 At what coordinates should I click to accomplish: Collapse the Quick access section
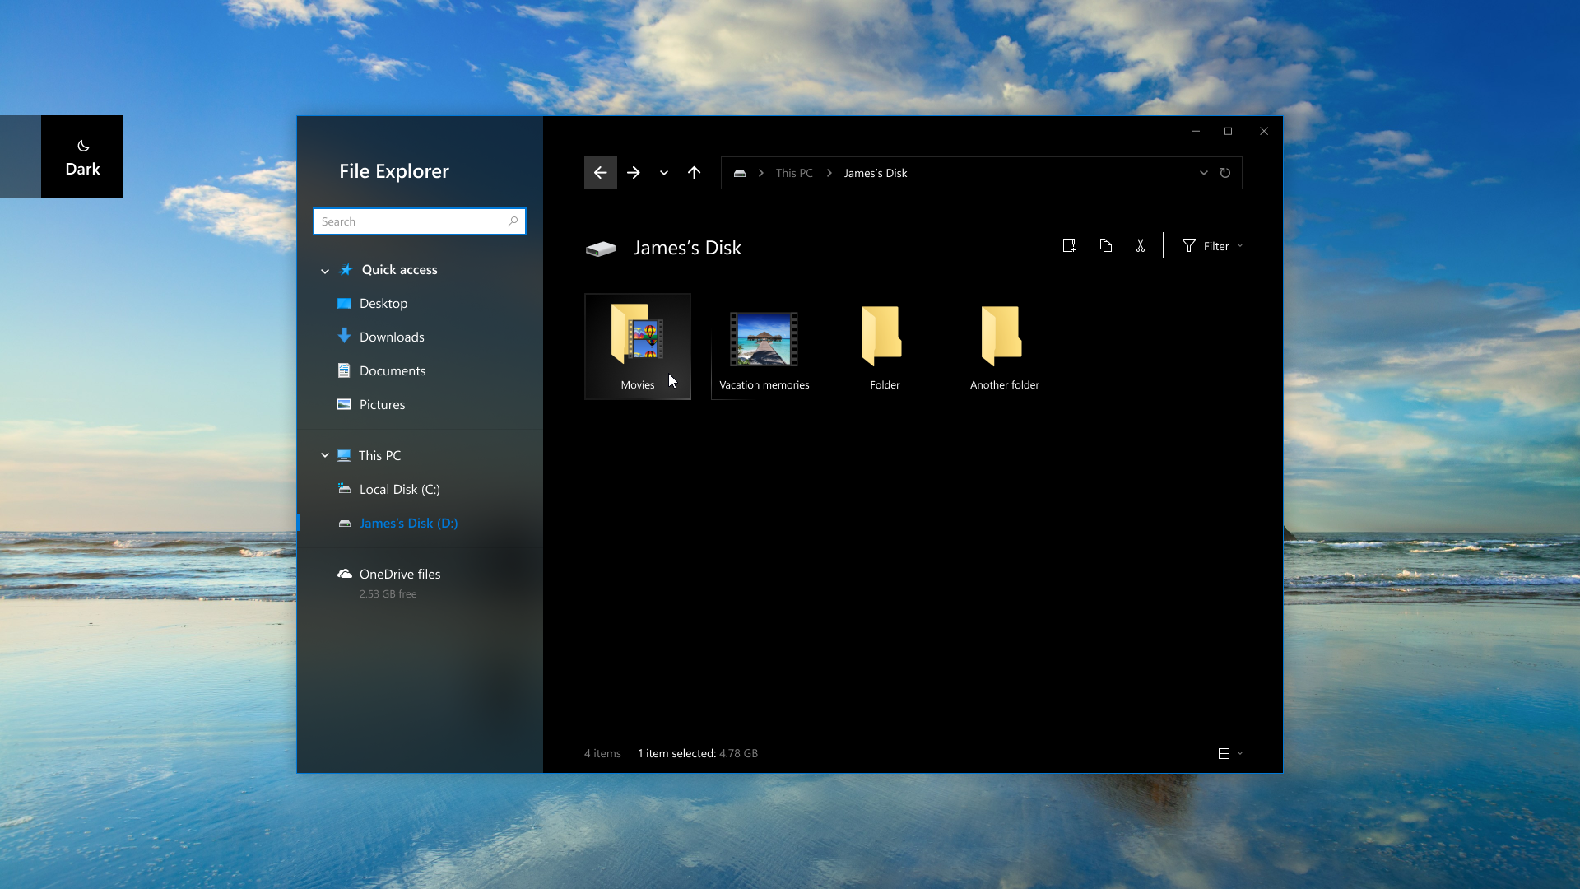(x=325, y=271)
